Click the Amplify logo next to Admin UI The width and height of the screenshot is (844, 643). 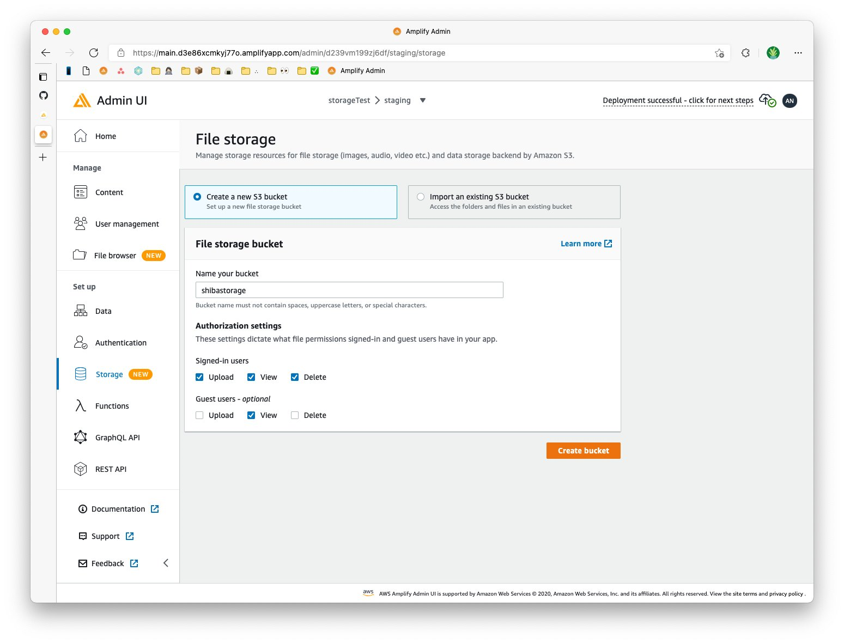point(82,101)
